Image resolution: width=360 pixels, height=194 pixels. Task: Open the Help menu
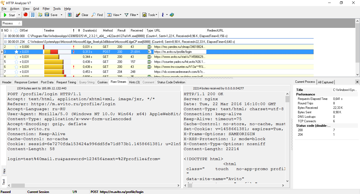click(67, 9)
